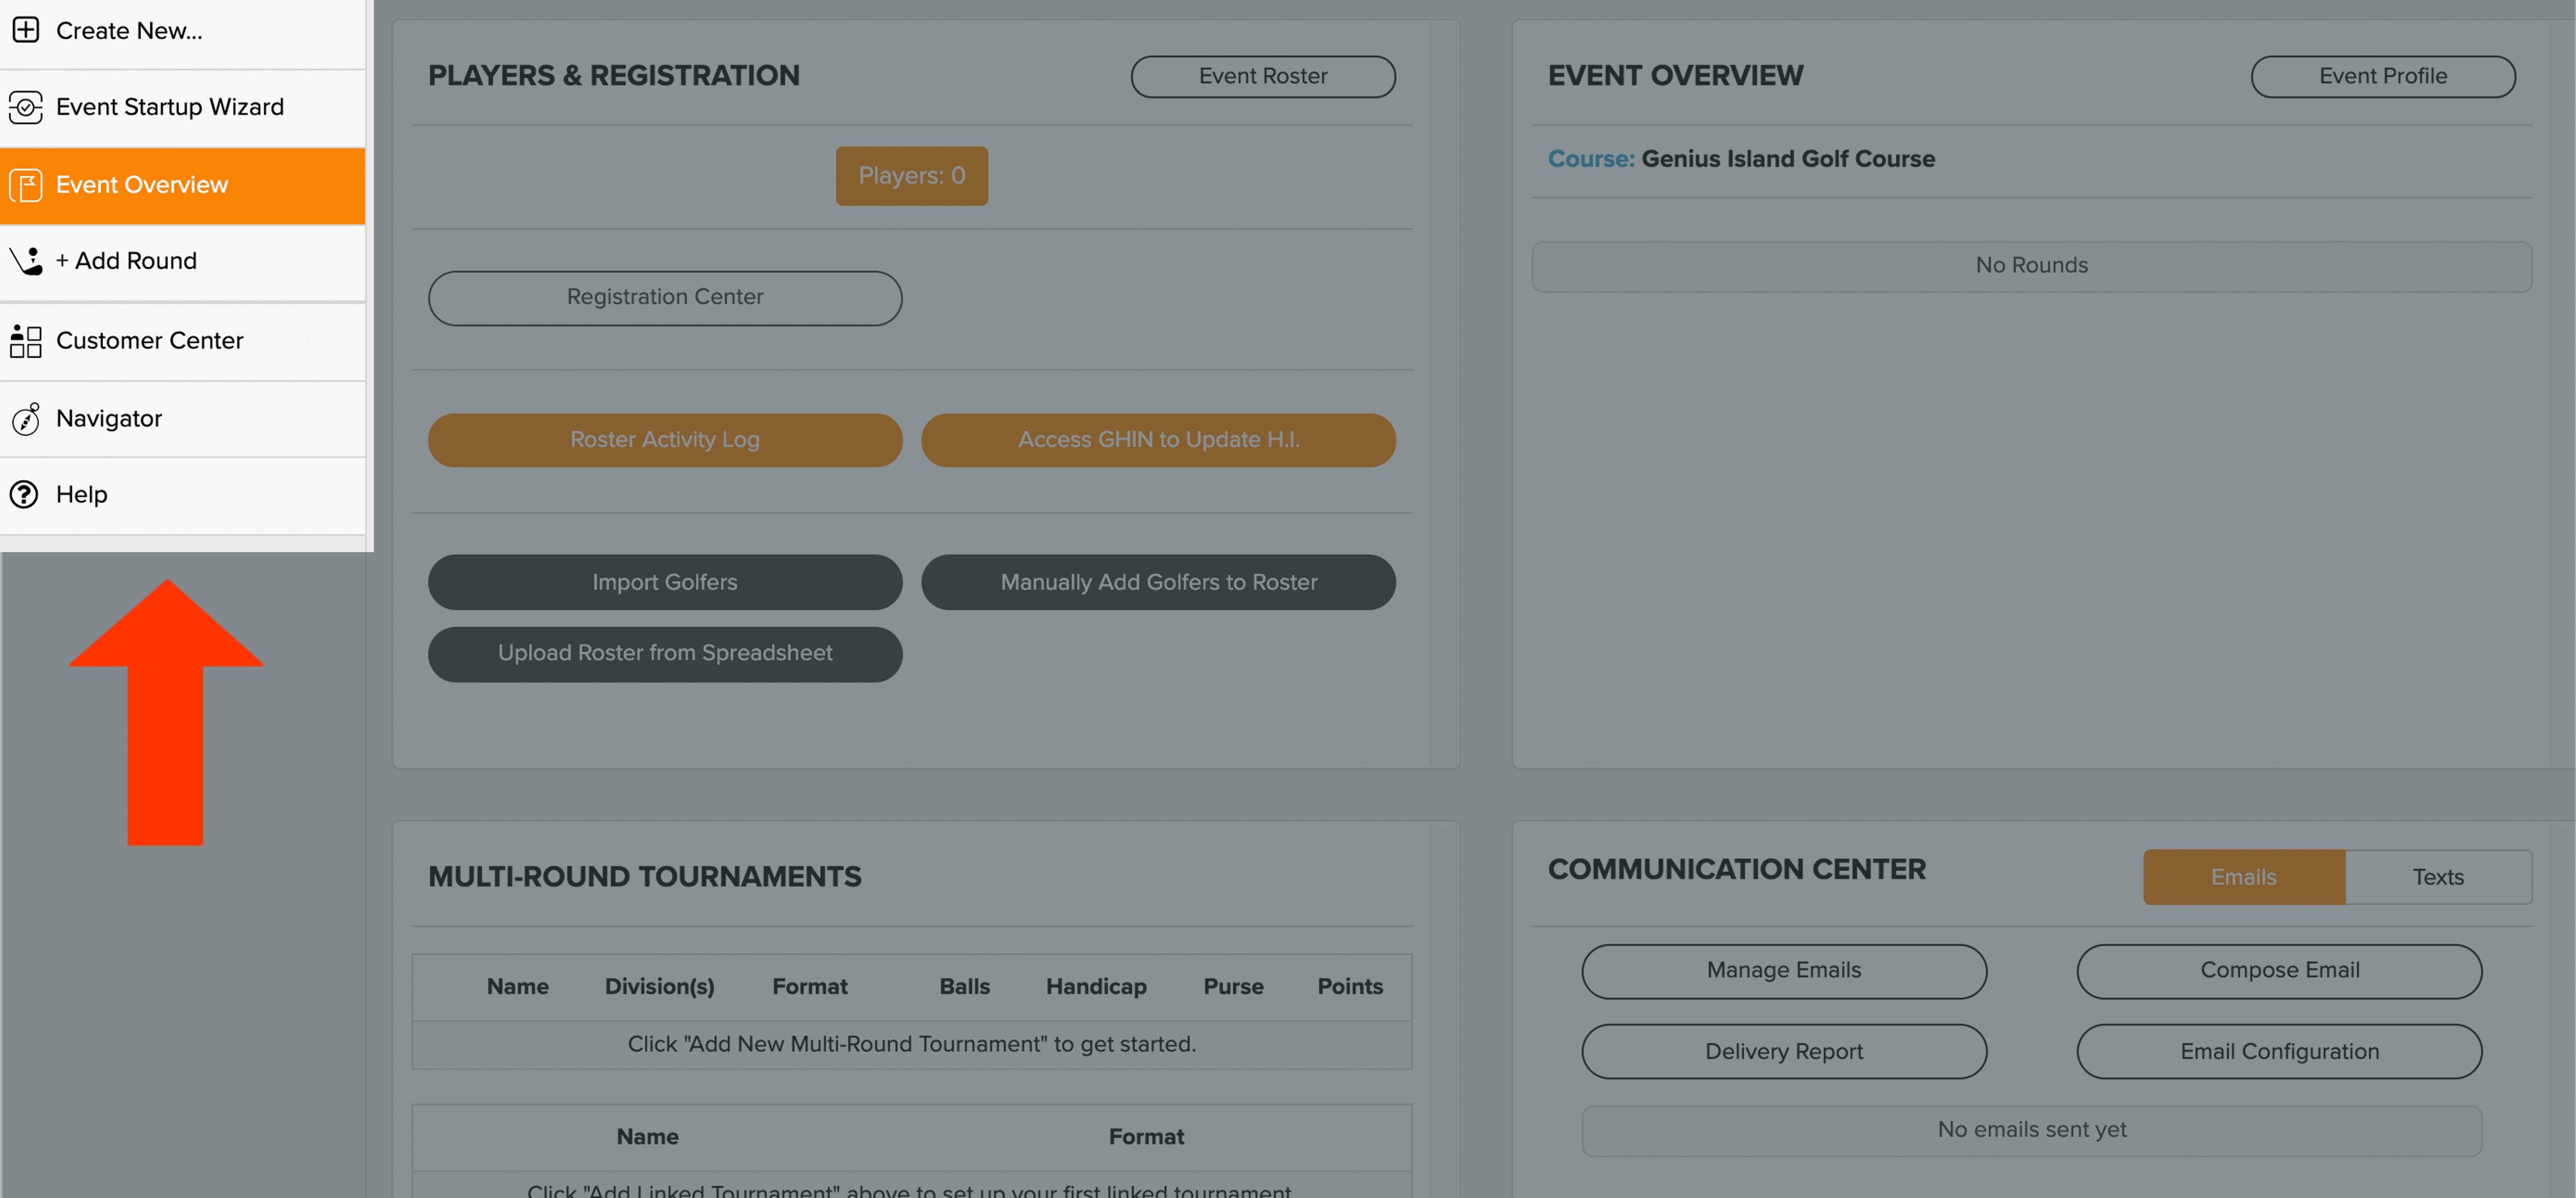Screen dimensions: 2576x1198
Task: Click the Help question mark icon
Action: click(24, 494)
